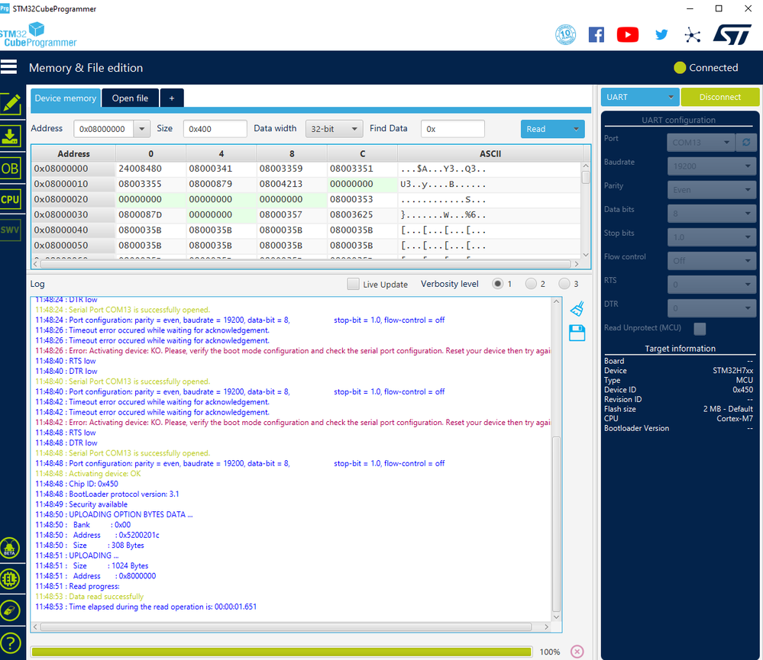
Task: Toggle the Live Update checkbox
Action: point(354,284)
